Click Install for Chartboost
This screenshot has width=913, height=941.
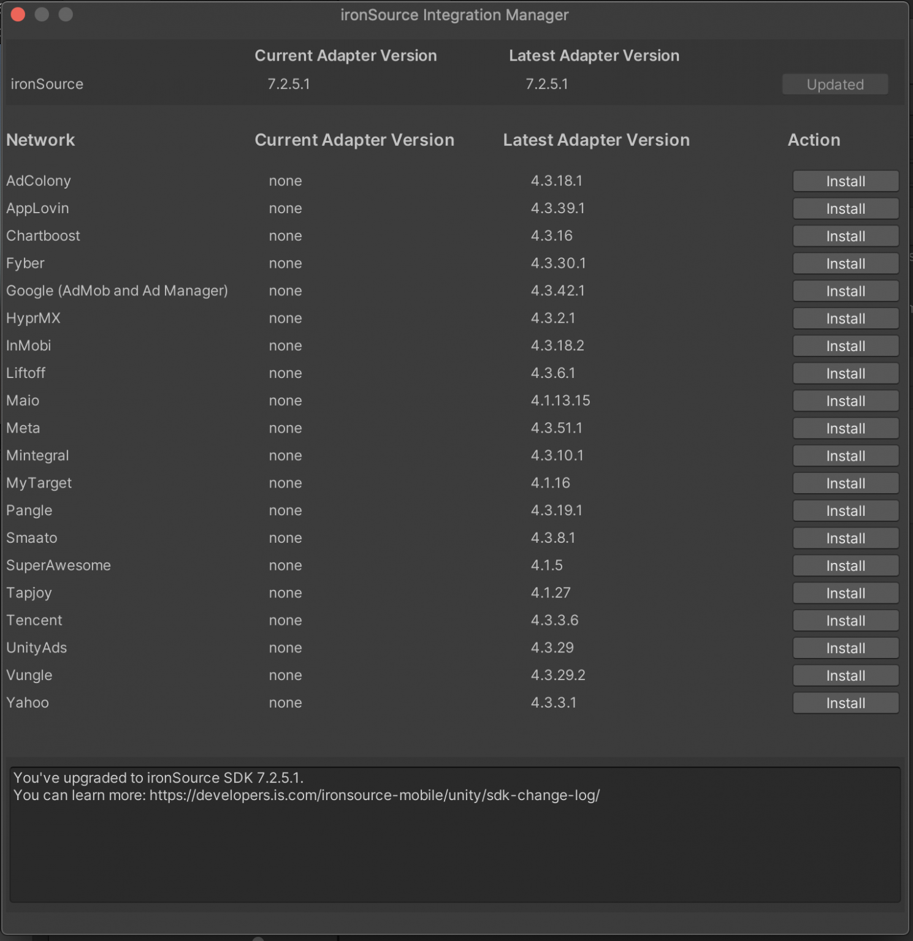click(x=845, y=236)
